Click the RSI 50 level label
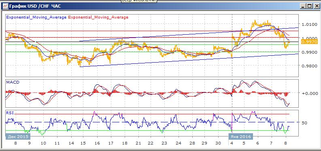321x151 pixels. click(305, 123)
